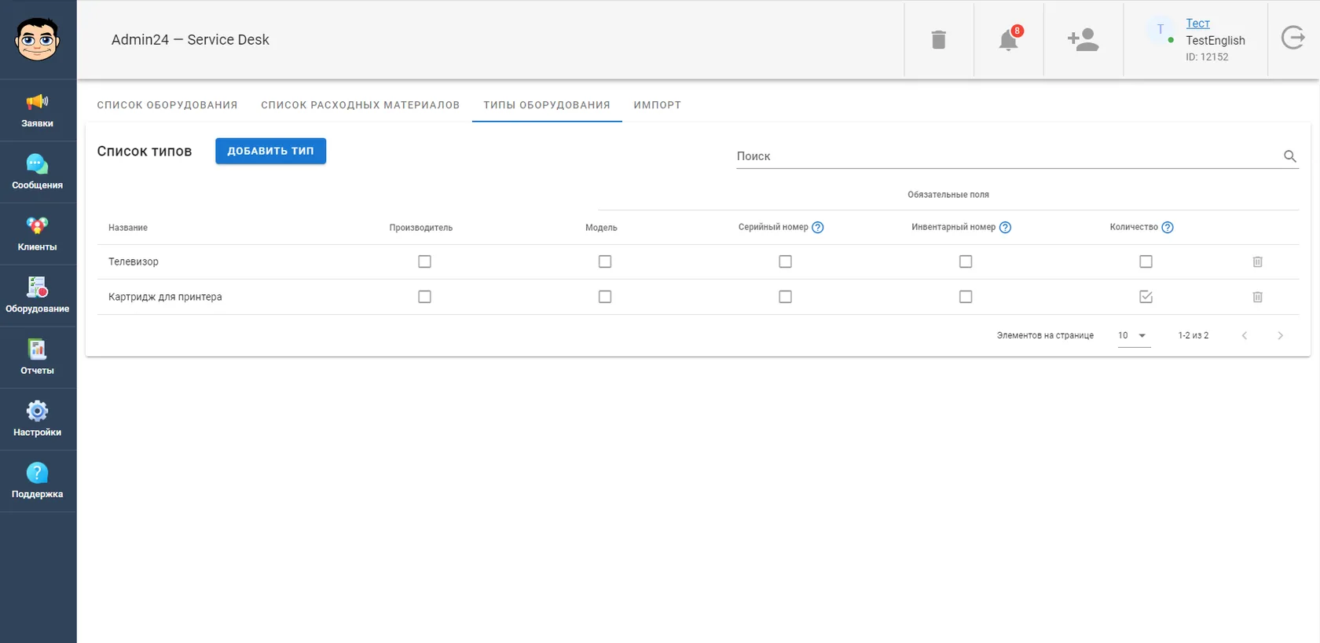
Task: Toggle Инвентарный номер for Картридж для принтера
Action: tap(966, 297)
